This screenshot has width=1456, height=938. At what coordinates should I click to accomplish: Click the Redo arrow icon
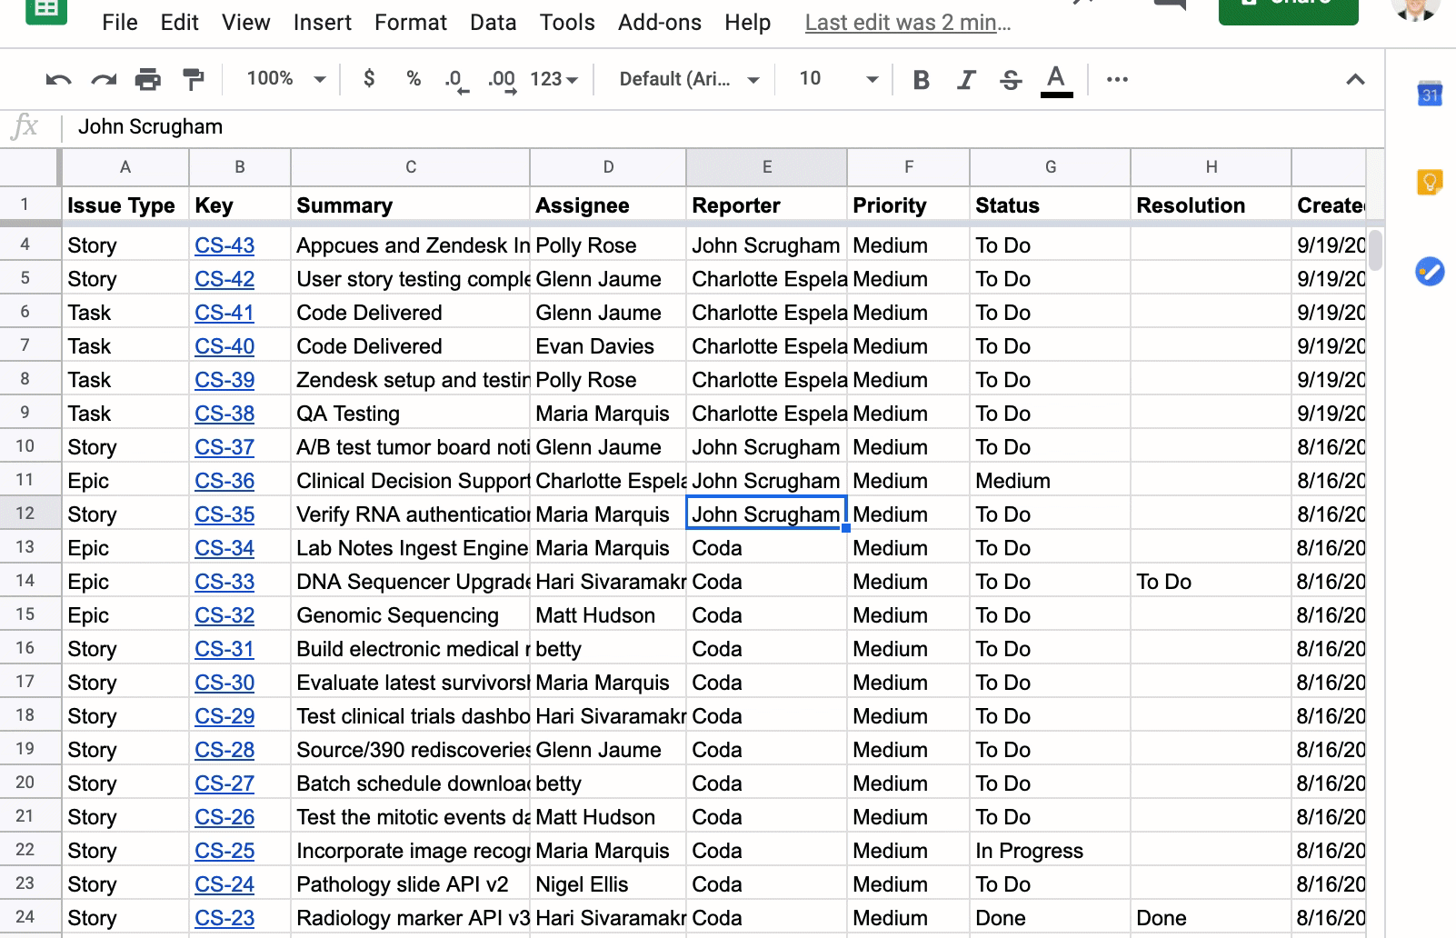(x=104, y=80)
